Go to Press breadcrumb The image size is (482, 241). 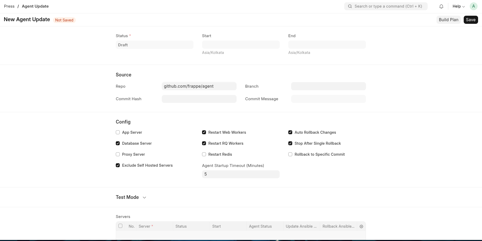tap(9, 6)
